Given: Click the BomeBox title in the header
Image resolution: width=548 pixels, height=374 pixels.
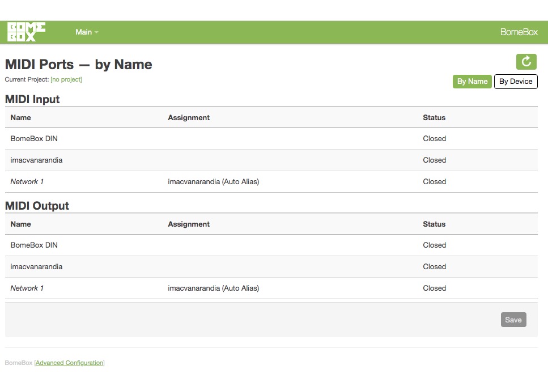Looking at the screenshot, I should [519, 32].
